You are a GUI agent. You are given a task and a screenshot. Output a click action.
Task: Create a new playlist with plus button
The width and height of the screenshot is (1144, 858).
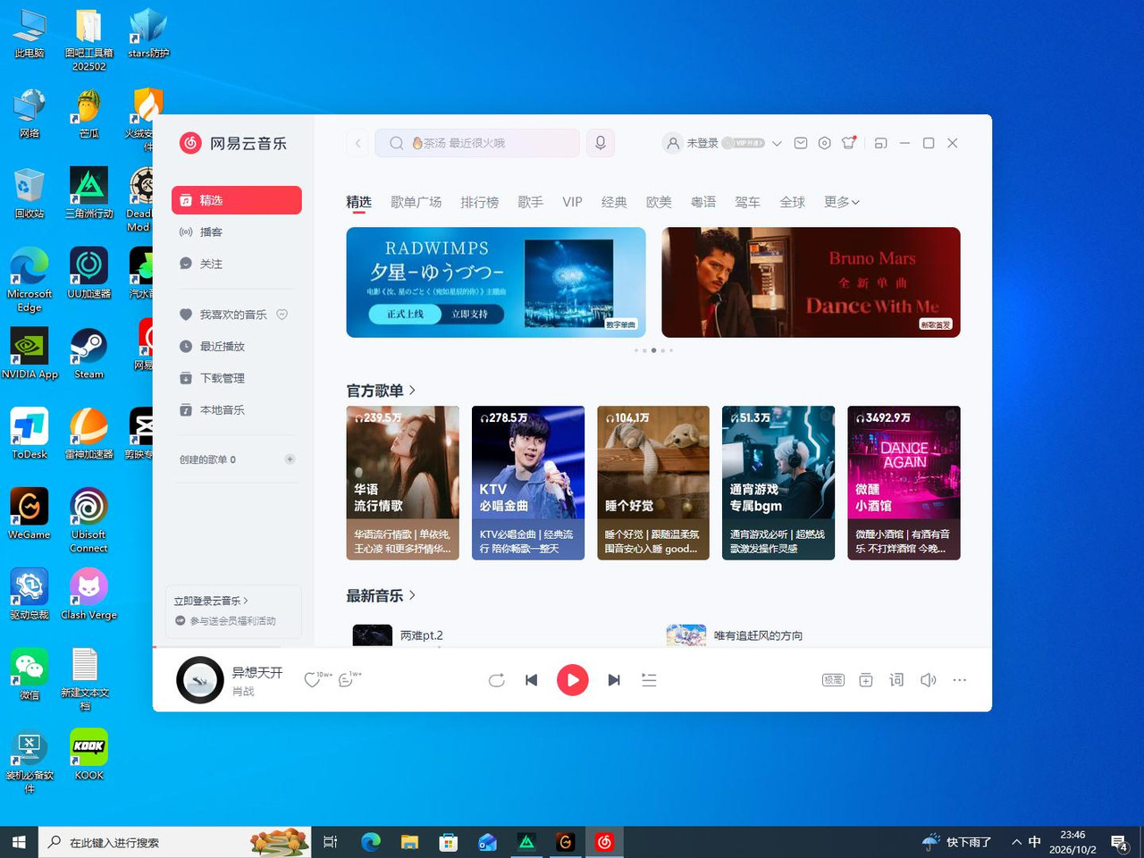[x=290, y=459]
